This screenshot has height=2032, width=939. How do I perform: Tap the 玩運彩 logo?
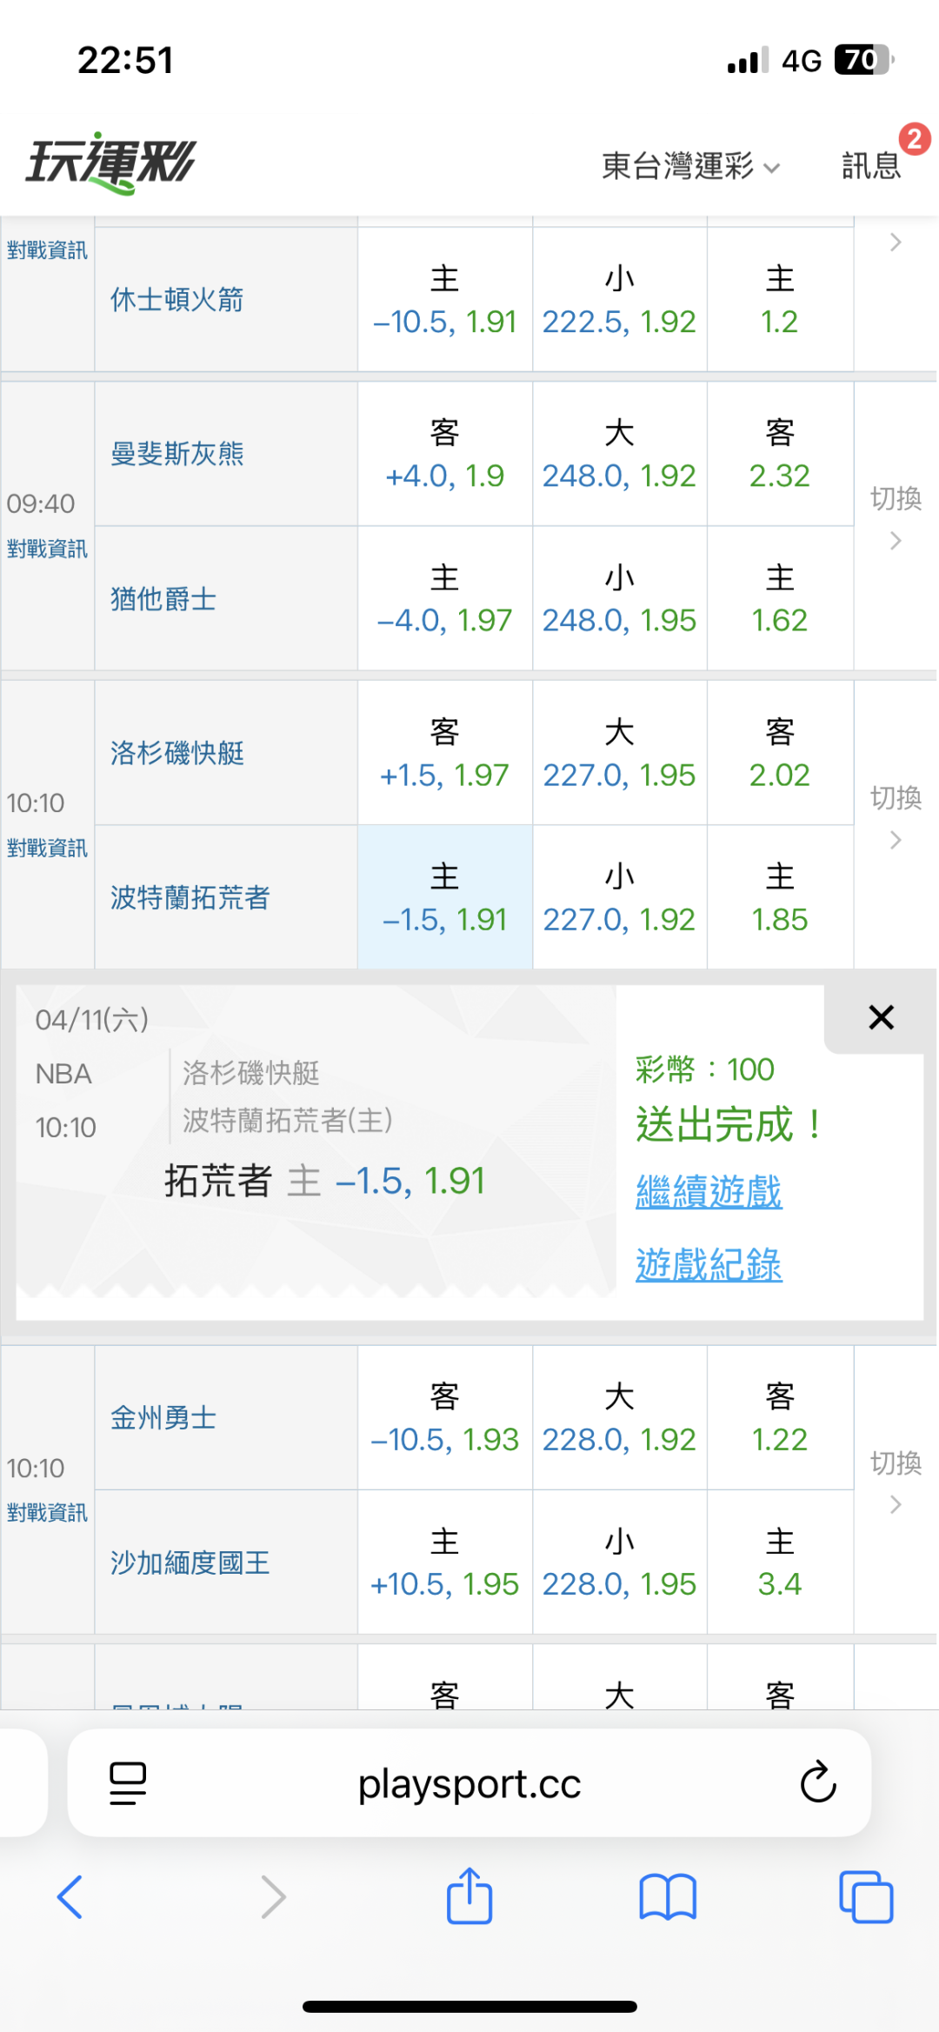coord(111,163)
